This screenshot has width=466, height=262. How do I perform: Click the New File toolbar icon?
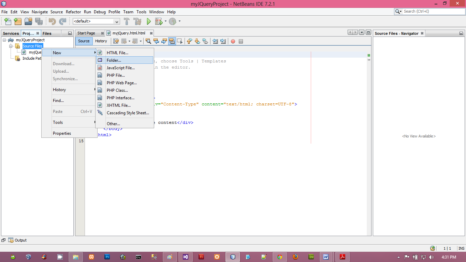point(8,21)
